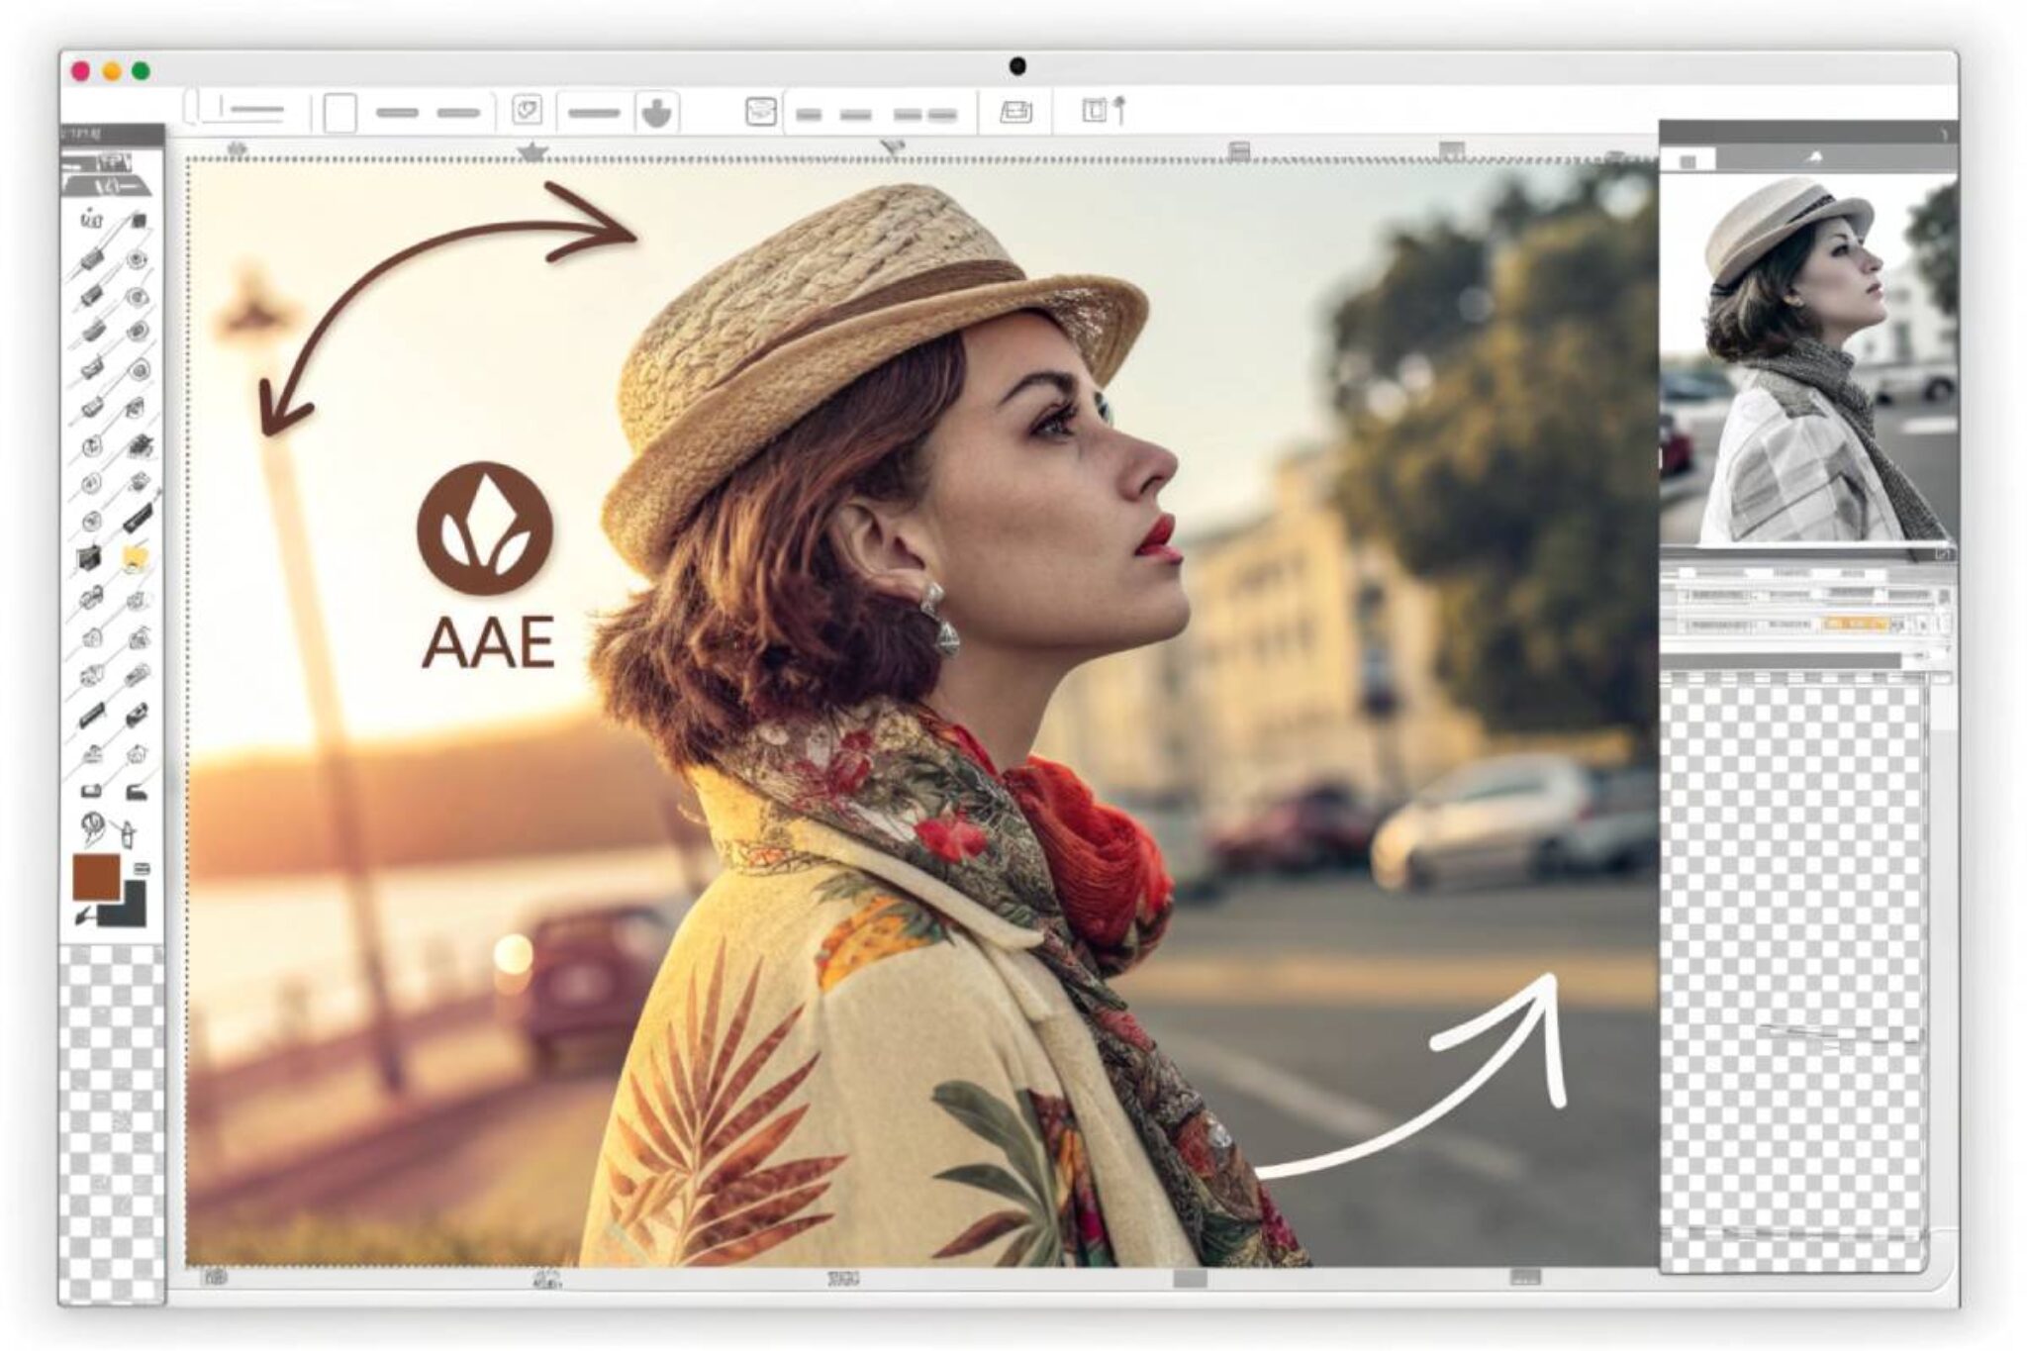Screen dimensions: 2027x1351
Task: Click the corner resize icon under the preview thumbnail
Action: pos(1943,554)
